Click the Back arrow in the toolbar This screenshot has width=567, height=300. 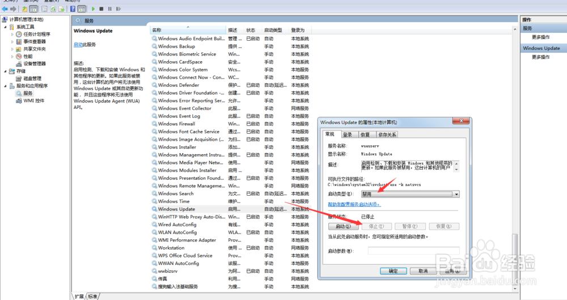(5, 9)
